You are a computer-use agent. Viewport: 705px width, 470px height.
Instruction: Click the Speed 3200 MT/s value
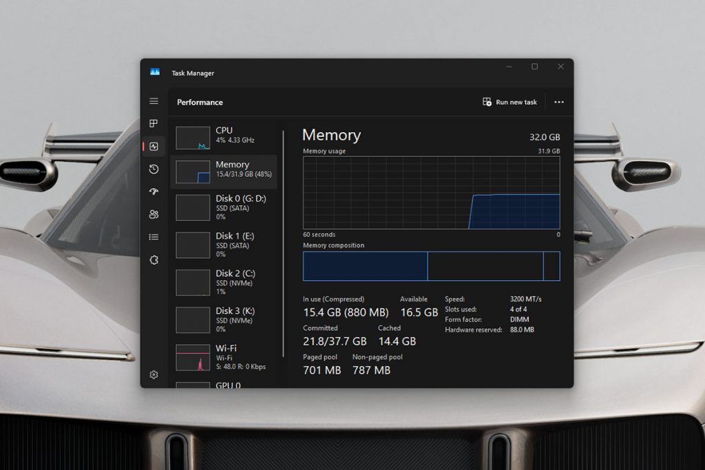point(525,299)
